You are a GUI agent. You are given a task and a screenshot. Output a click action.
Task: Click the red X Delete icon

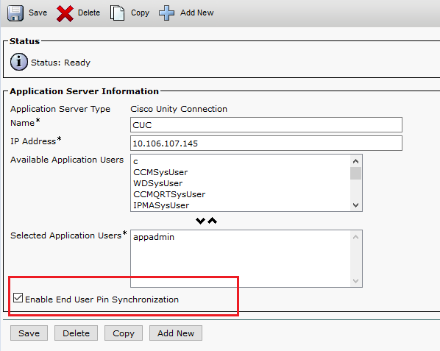[65, 13]
